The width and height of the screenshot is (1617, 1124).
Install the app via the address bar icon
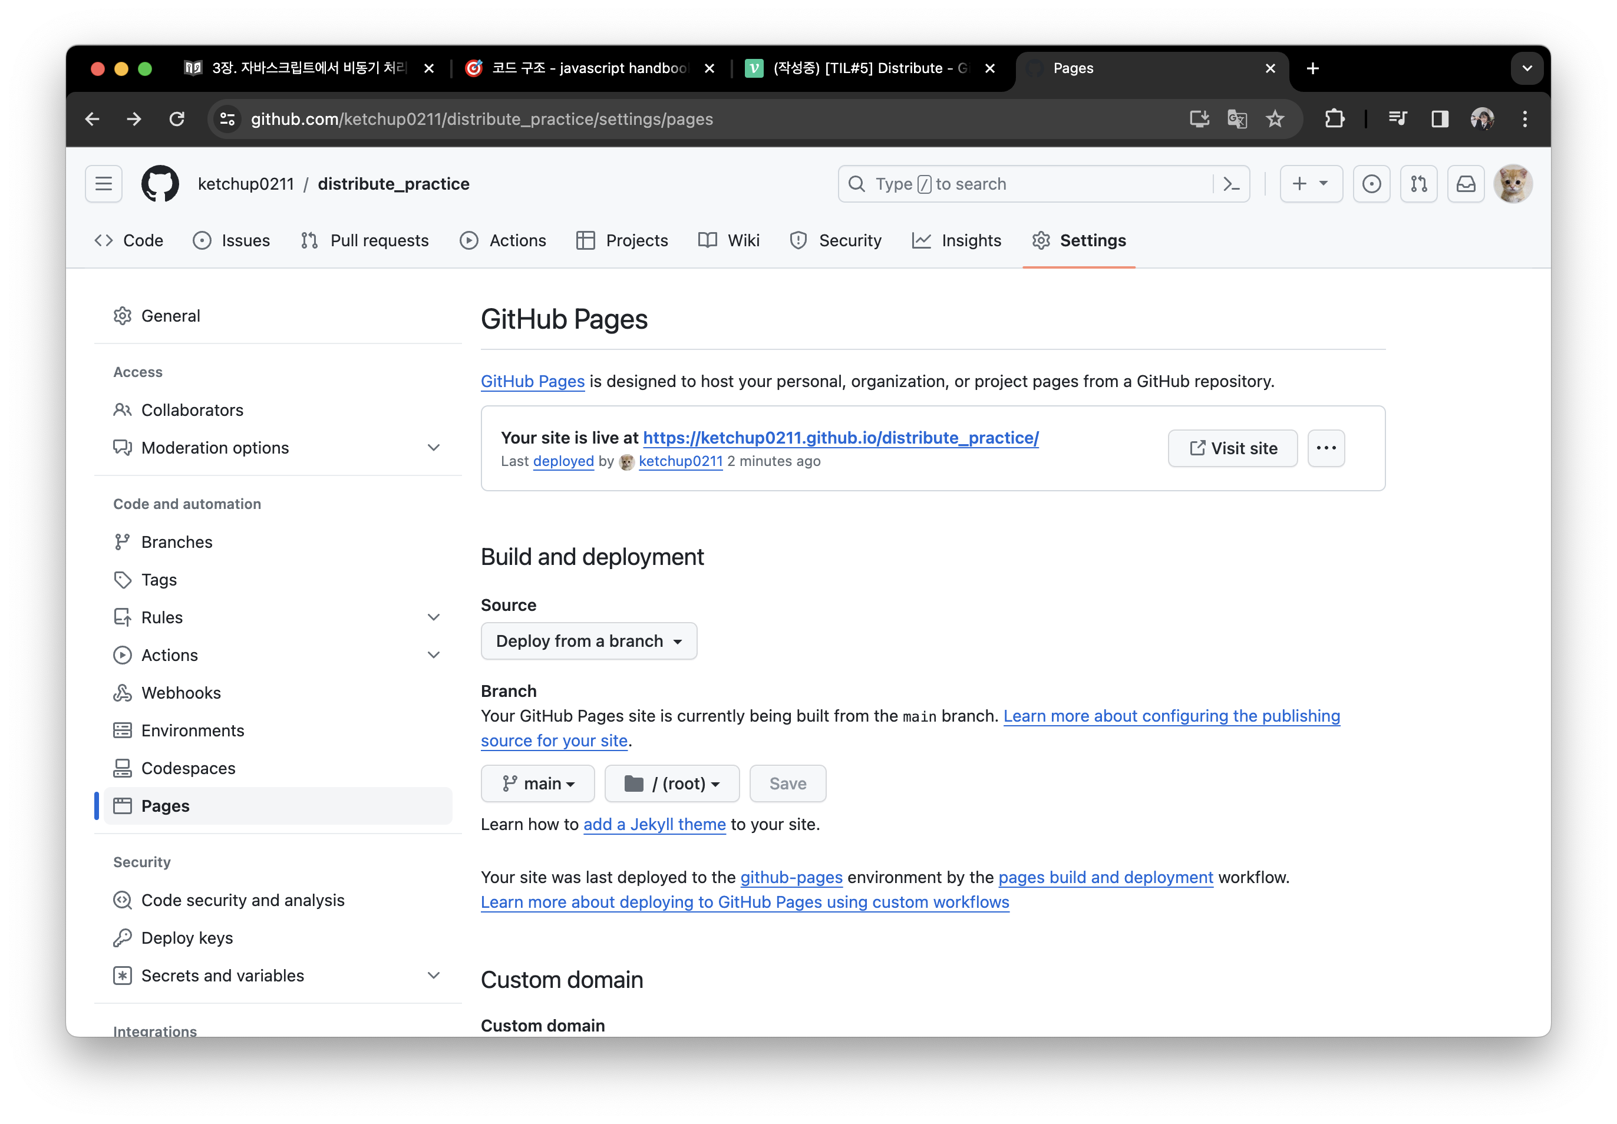coord(1199,119)
